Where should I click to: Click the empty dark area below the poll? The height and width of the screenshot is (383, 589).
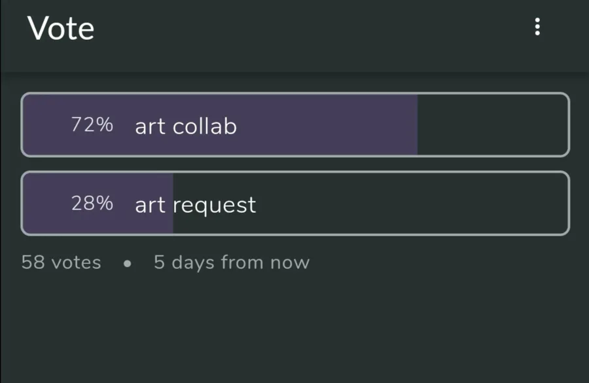click(x=294, y=327)
